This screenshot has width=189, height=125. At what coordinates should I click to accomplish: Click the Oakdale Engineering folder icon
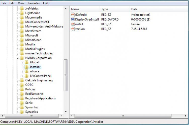tap(22, 80)
